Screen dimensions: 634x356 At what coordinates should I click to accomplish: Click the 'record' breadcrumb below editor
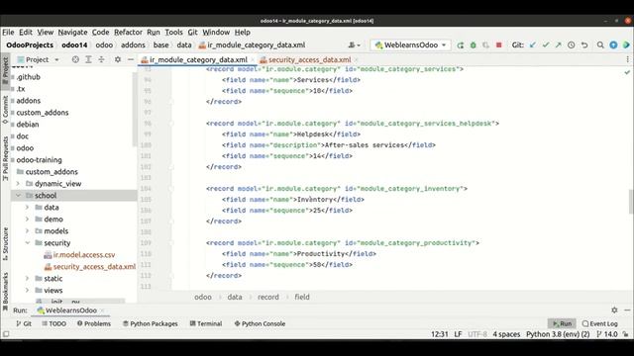coord(268,297)
